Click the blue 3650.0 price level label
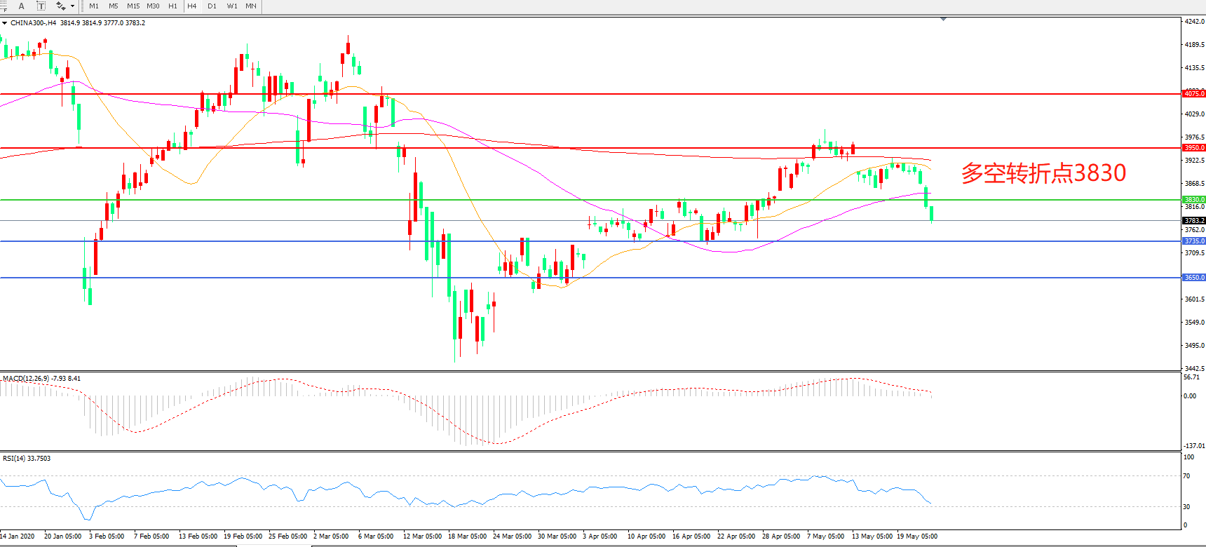The image size is (1206, 547). point(1194,278)
